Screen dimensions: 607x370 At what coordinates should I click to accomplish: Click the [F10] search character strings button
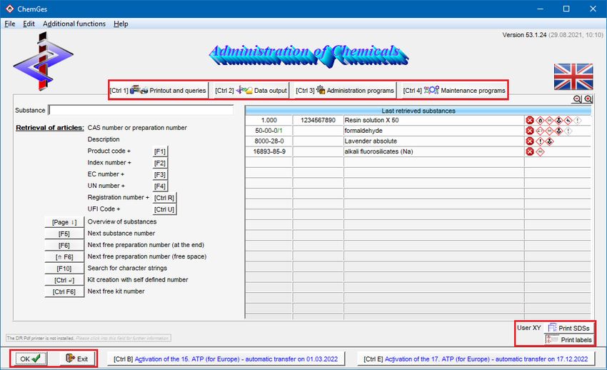tap(64, 269)
